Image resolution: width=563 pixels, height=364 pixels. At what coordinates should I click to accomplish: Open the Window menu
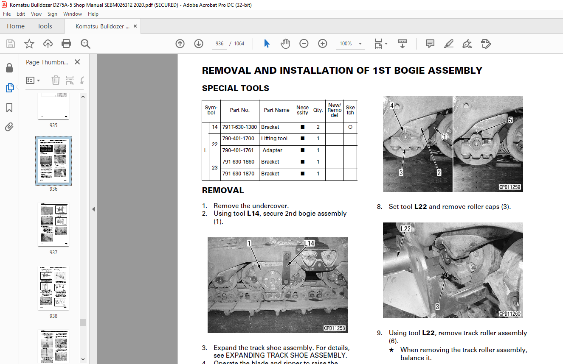73,14
